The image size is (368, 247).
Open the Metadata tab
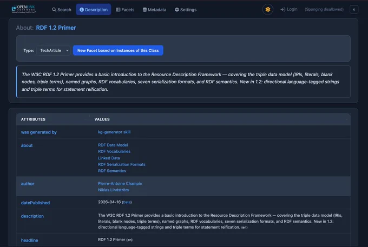point(154,10)
